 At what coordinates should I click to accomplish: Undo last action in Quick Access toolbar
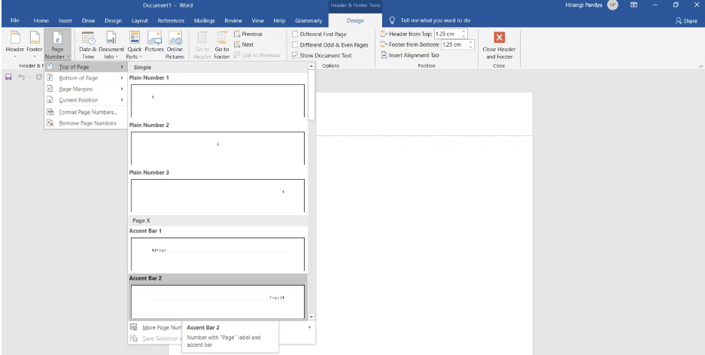[20, 77]
